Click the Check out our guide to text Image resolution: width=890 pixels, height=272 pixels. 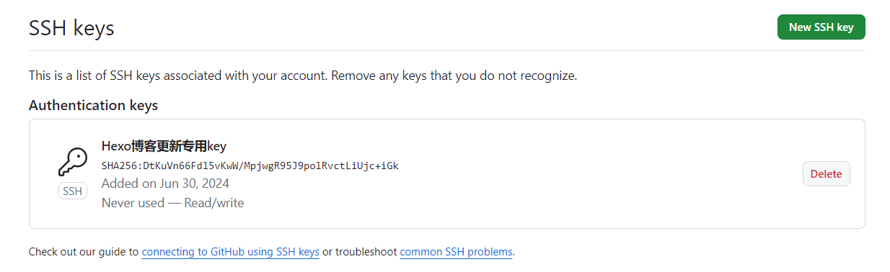pyautogui.click(x=84, y=252)
